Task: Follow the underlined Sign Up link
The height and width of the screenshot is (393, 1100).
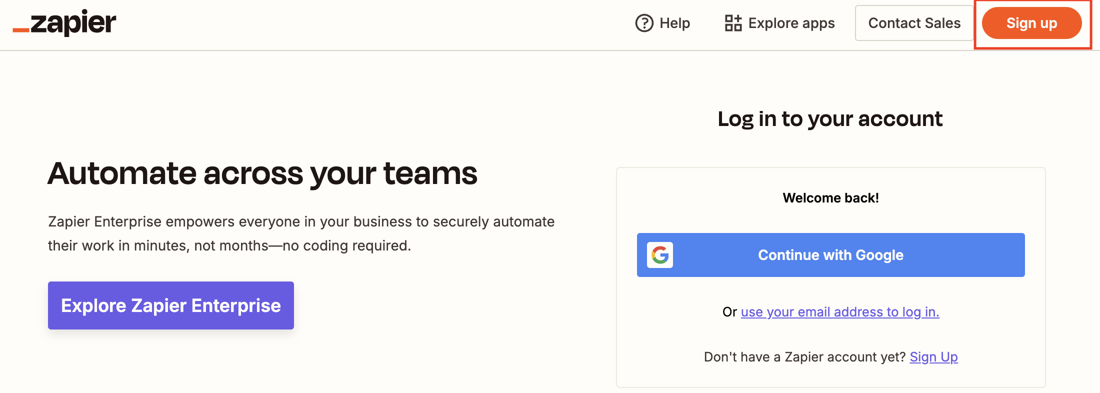Action: 933,357
